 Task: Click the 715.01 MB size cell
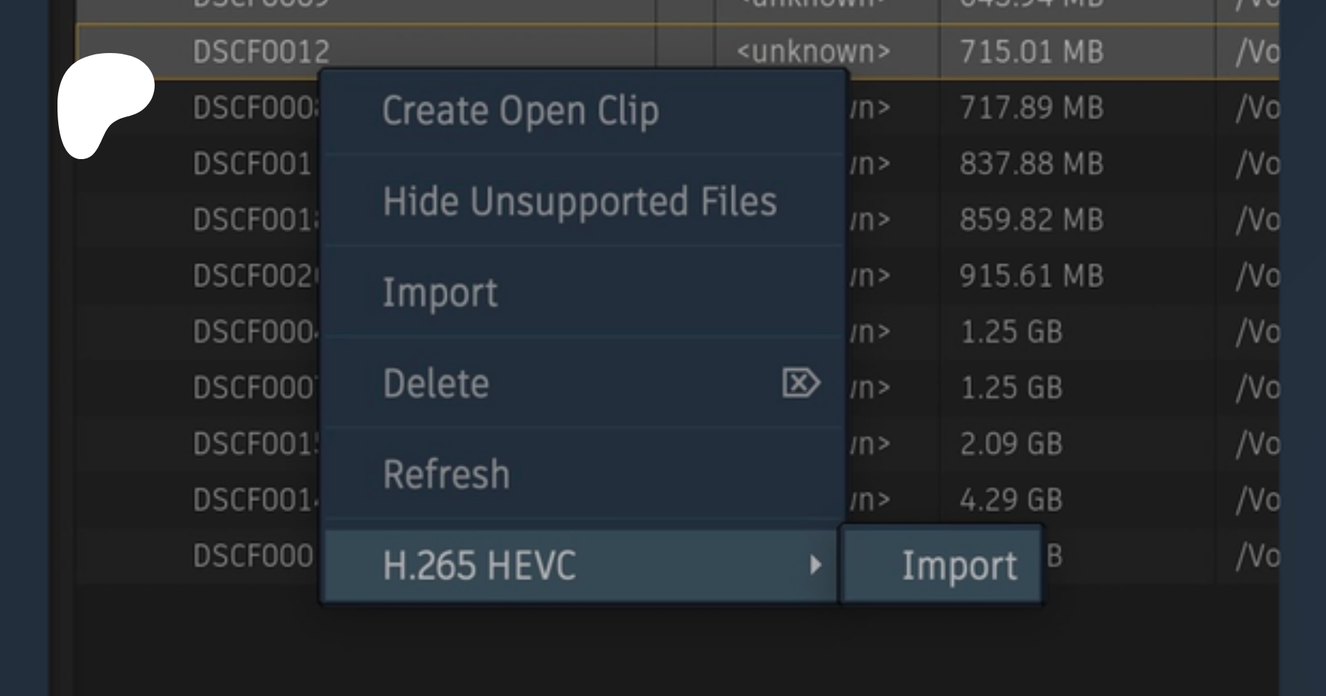tap(1031, 52)
